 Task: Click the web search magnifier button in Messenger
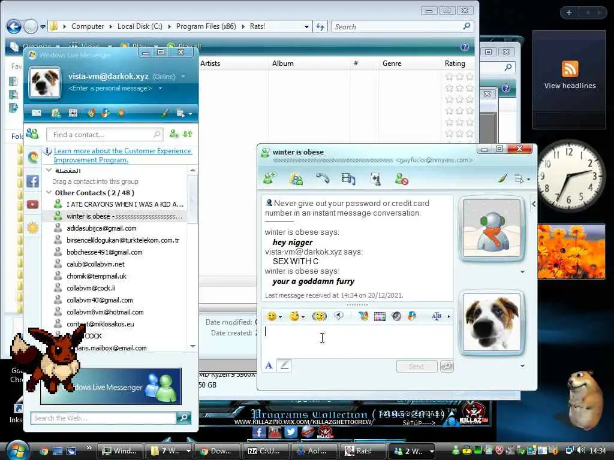(183, 417)
